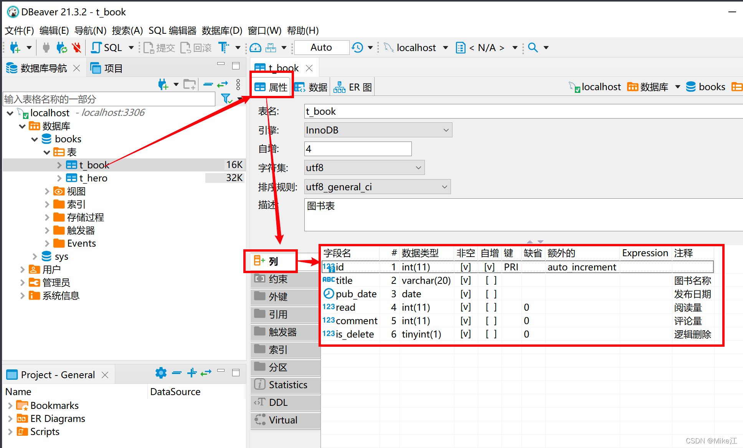The image size is (743, 448).
Task: Toggle the 自增 checkbox for title row
Action: click(491, 280)
